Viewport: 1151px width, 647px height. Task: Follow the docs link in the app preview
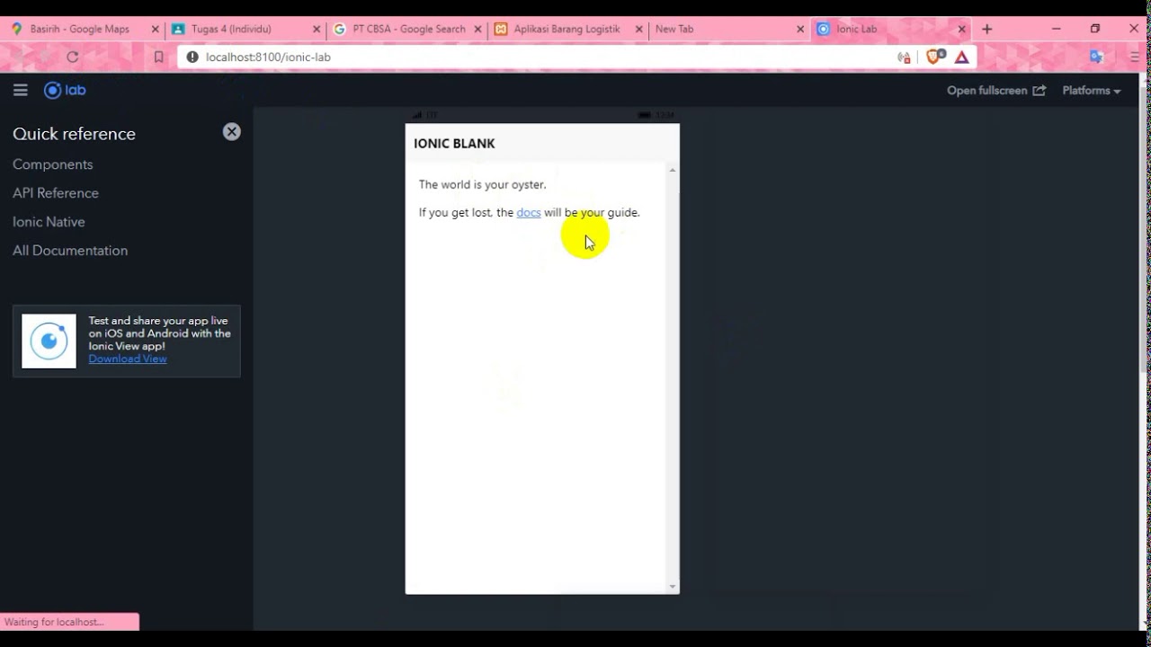pos(529,213)
